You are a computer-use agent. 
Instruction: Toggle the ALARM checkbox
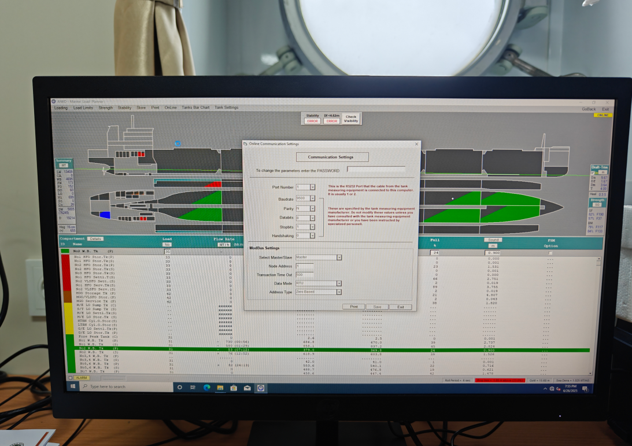(71, 378)
